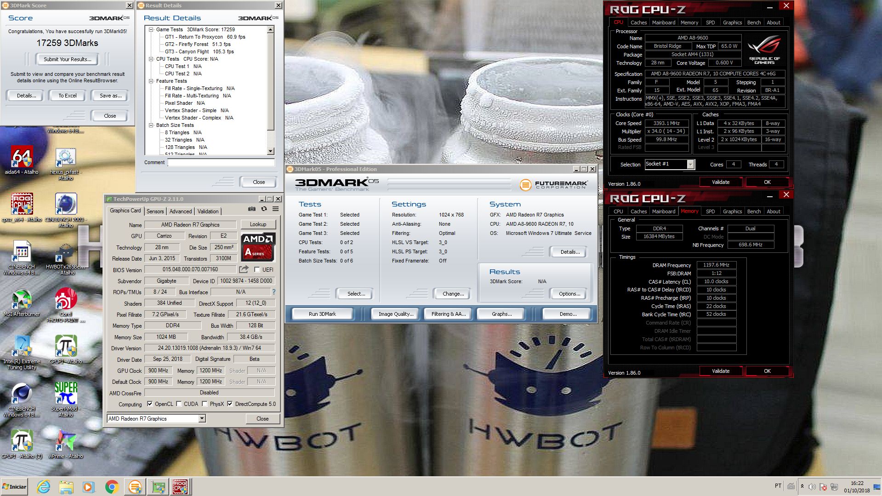Open Windows Media Player taskbar icon

[89, 487]
